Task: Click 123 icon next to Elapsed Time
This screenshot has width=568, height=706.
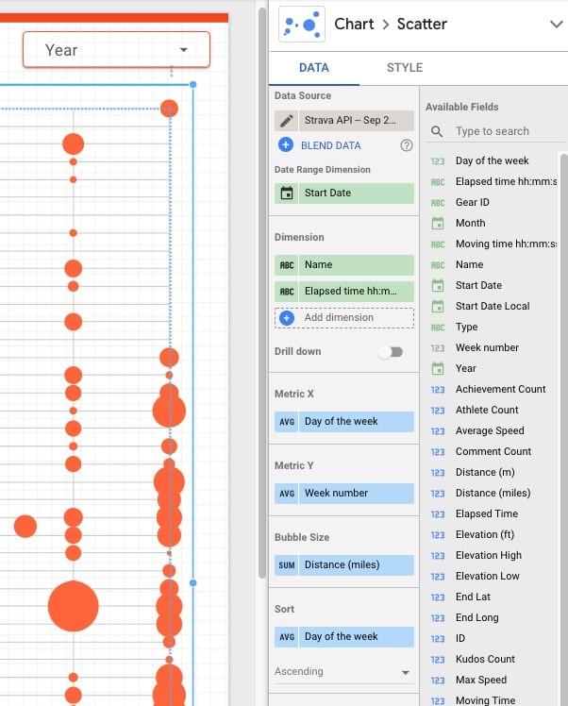Action: tap(438, 514)
